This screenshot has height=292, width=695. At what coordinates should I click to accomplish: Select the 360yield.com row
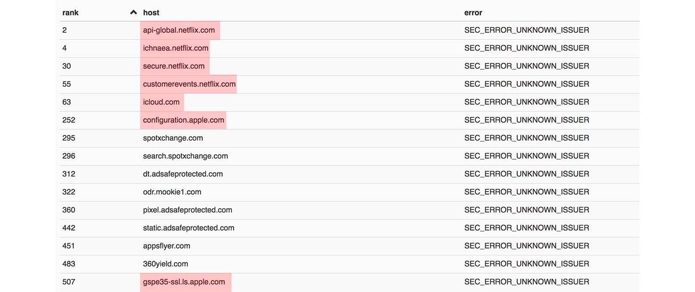[x=165, y=264]
